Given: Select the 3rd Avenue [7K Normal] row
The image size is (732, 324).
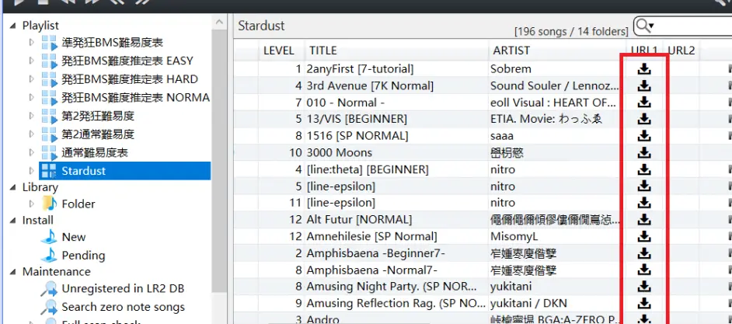Looking at the screenshot, I should click(481, 86).
